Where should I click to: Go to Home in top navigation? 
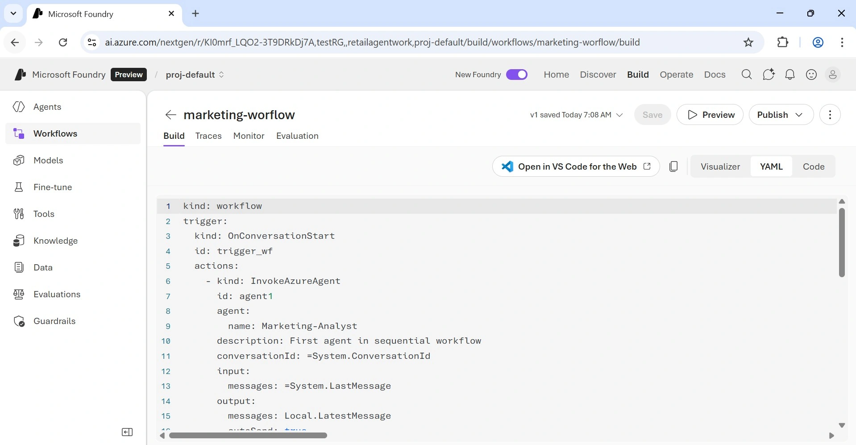(x=557, y=75)
